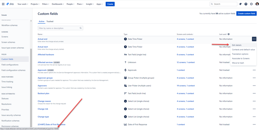Open the Actual start field link
This screenshot has height=130, width=260.
click(x=43, y=47)
